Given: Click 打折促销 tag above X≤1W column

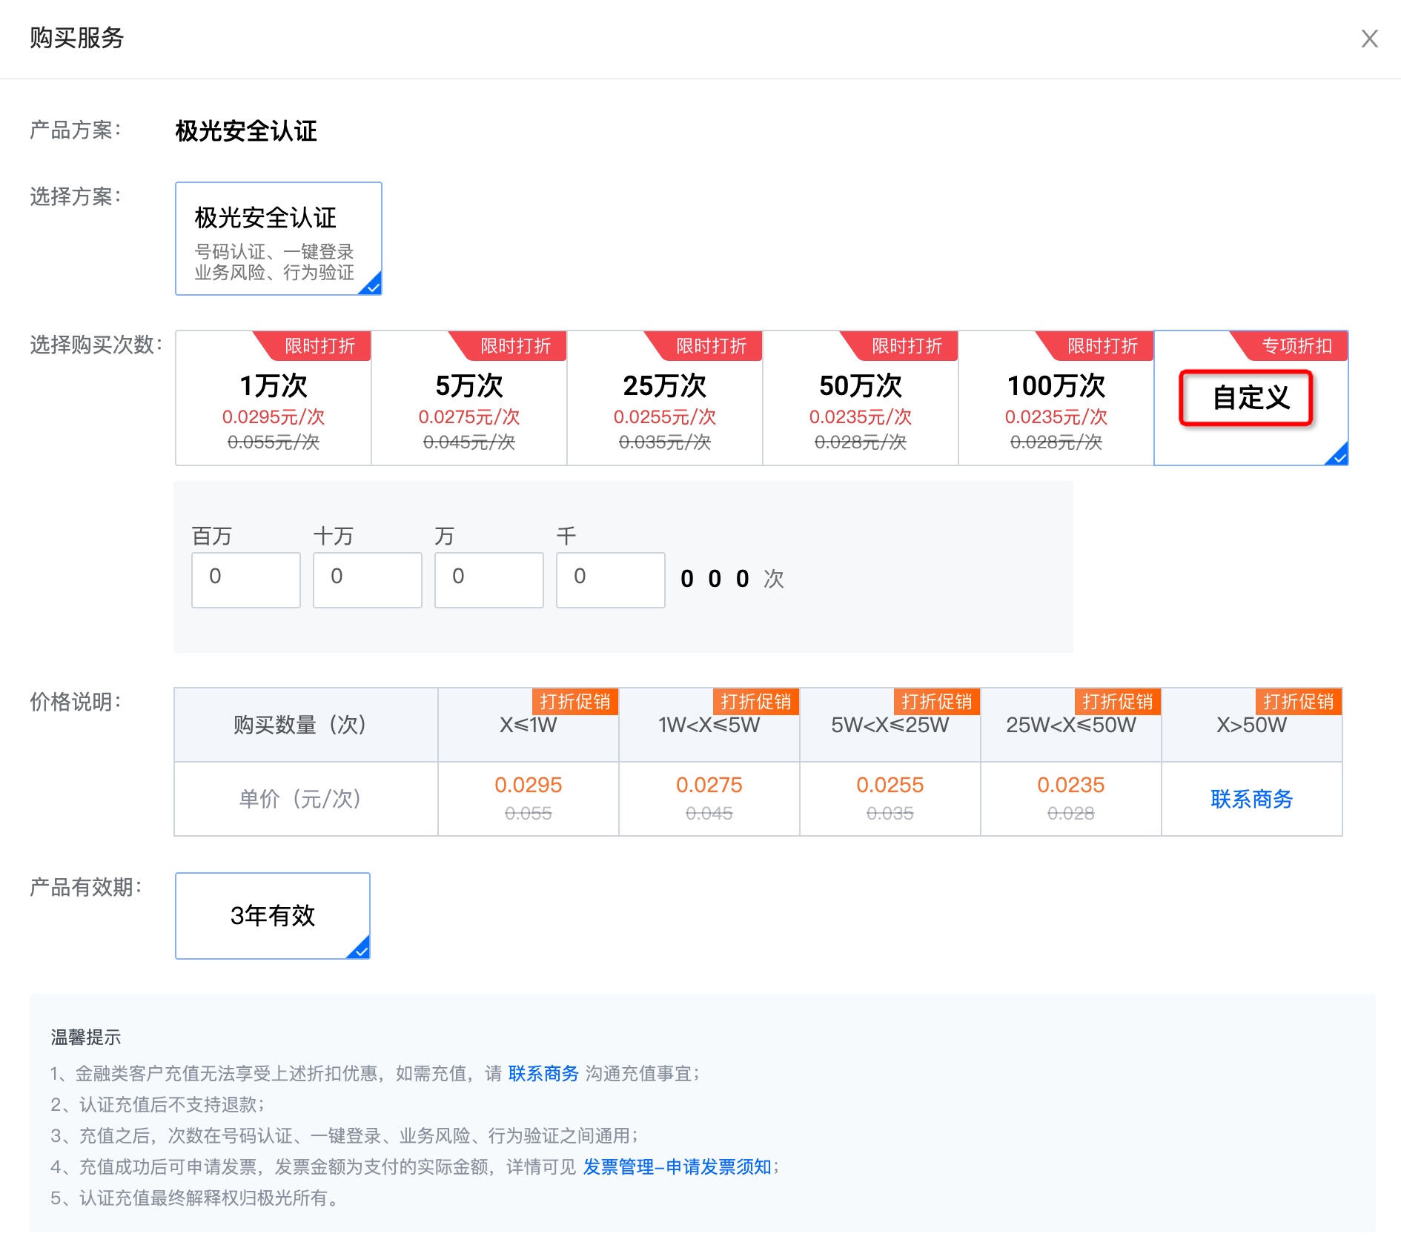Looking at the screenshot, I should click(x=575, y=701).
